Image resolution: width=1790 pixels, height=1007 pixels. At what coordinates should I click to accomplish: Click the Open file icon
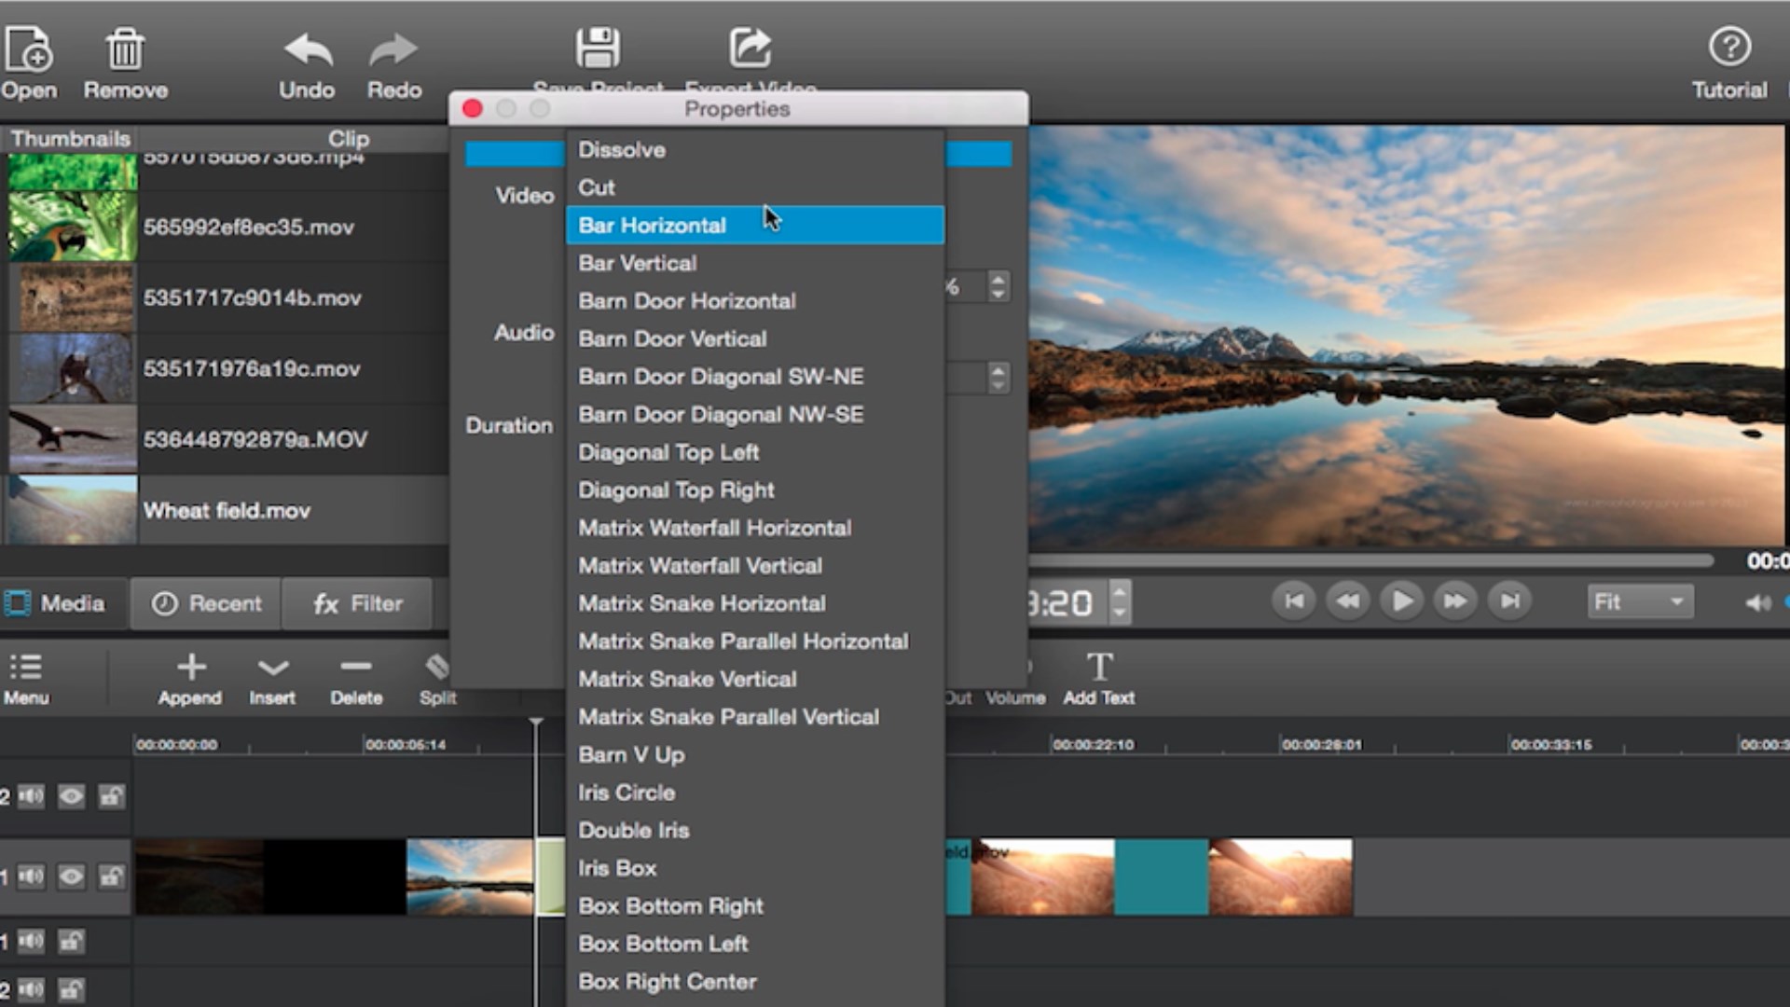(x=28, y=49)
